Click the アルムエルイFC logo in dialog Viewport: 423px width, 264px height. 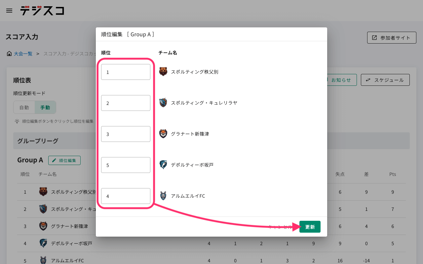tap(163, 196)
